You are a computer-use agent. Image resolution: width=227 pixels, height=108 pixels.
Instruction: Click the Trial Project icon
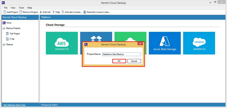coord(7,34)
